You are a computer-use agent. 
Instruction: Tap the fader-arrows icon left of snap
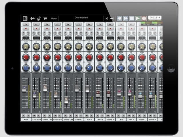106,18
